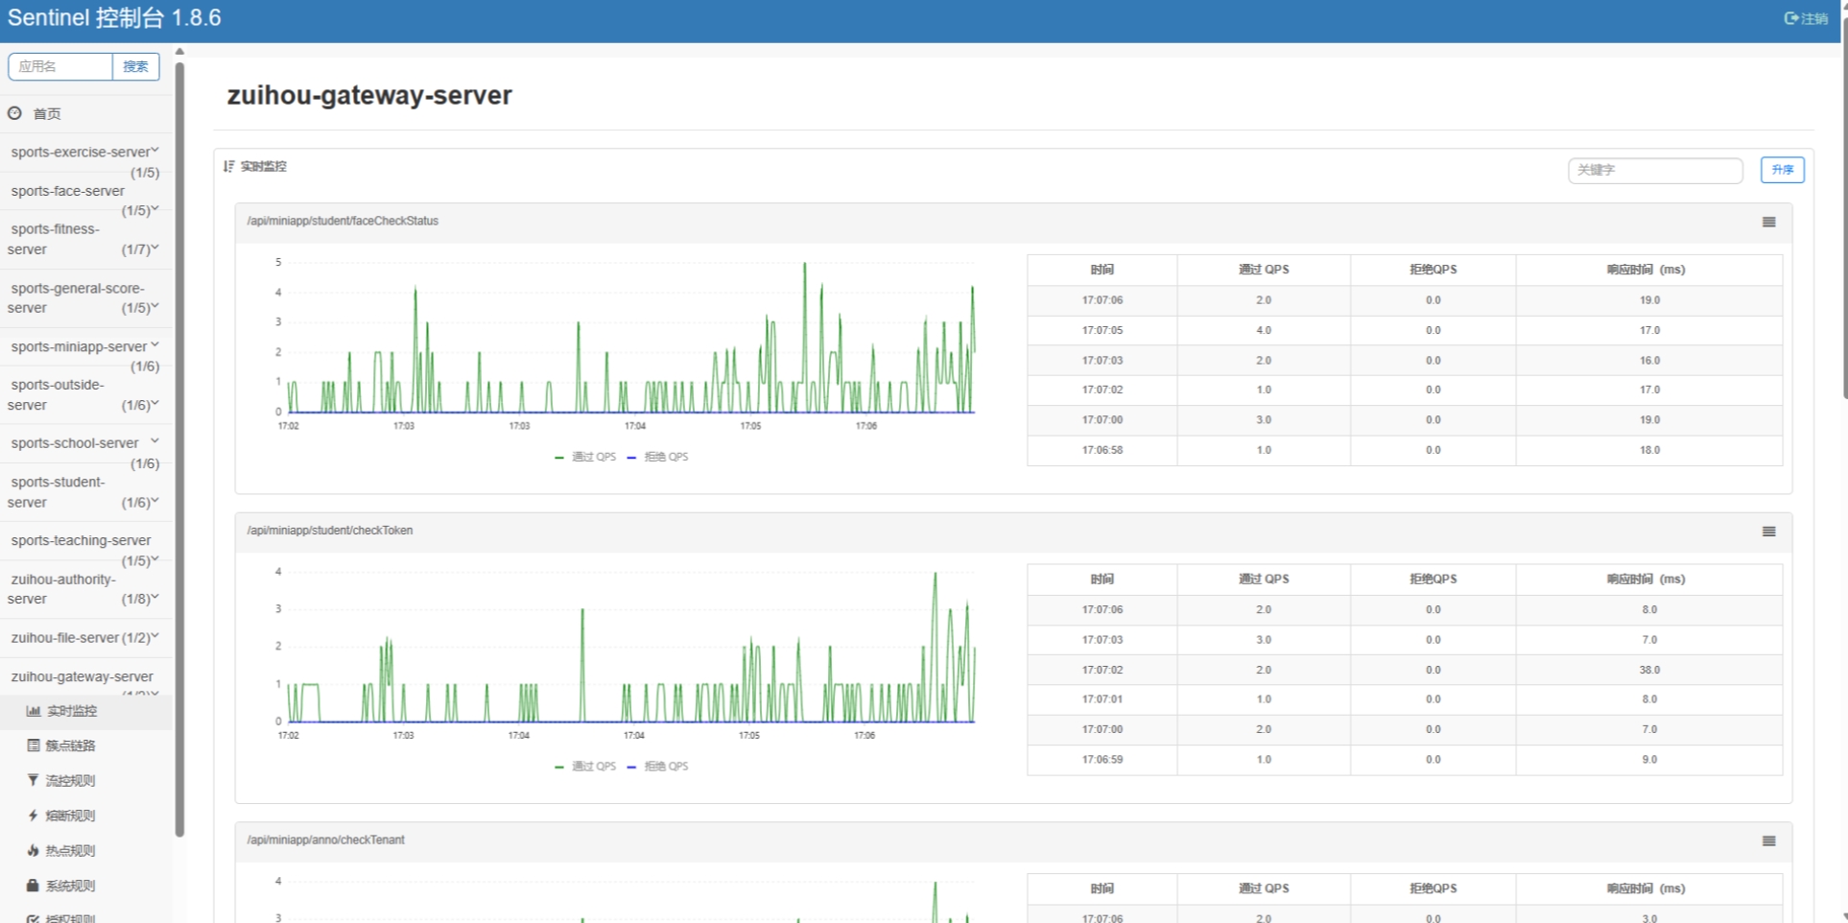
Task: Open 热点规则 flame icon
Action: pyautogui.click(x=34, y=850)
